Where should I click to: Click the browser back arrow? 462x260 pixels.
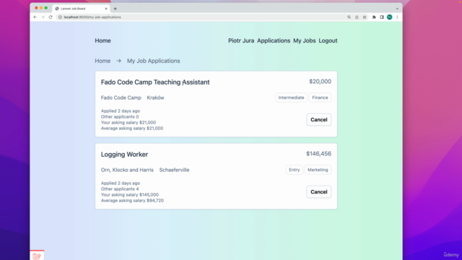(35, 17)
